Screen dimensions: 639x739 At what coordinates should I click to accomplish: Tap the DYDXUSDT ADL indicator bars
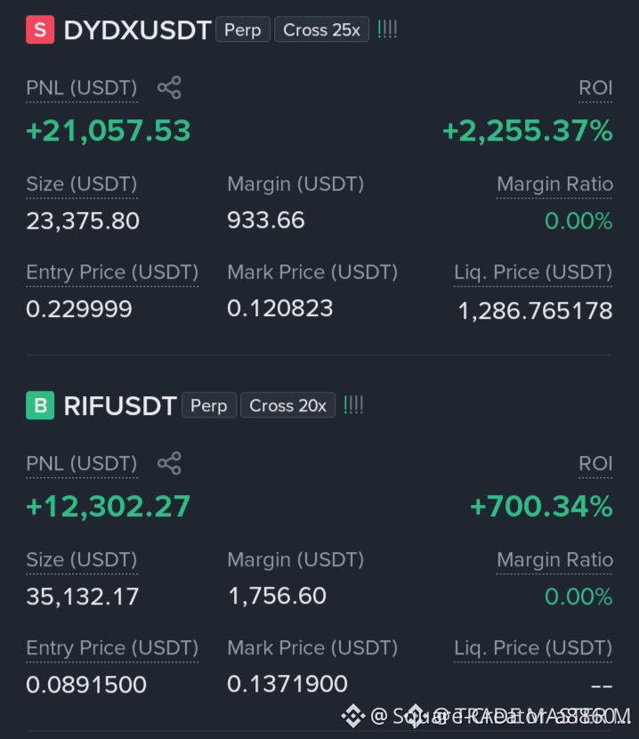coord(387,29)
